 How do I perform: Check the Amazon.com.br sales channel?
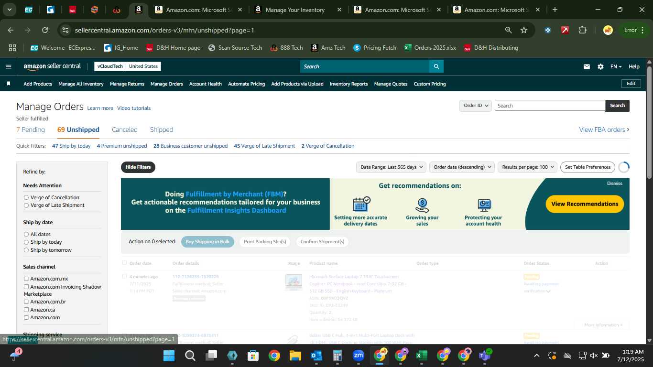pyautogui.click(x=26, y=302)
